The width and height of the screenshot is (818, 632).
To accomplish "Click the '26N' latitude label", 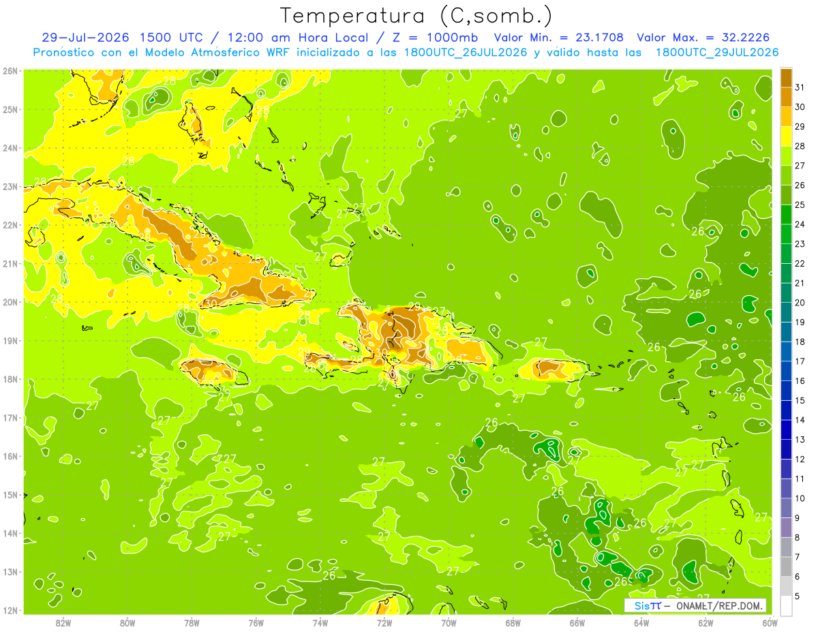I will 10,71.
